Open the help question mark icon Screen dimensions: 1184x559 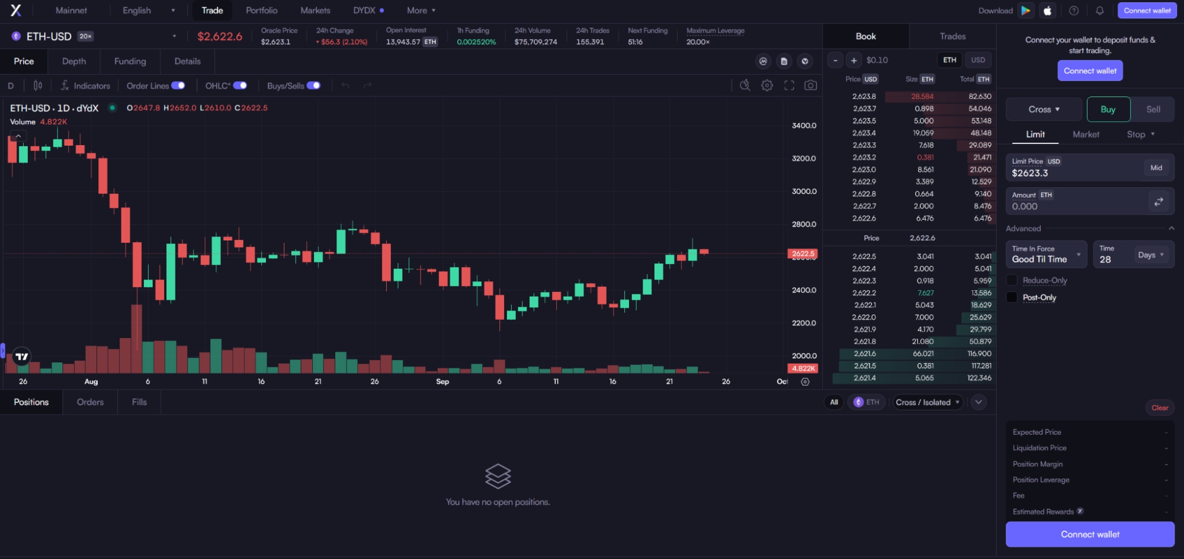click(x=1074, y=11)
